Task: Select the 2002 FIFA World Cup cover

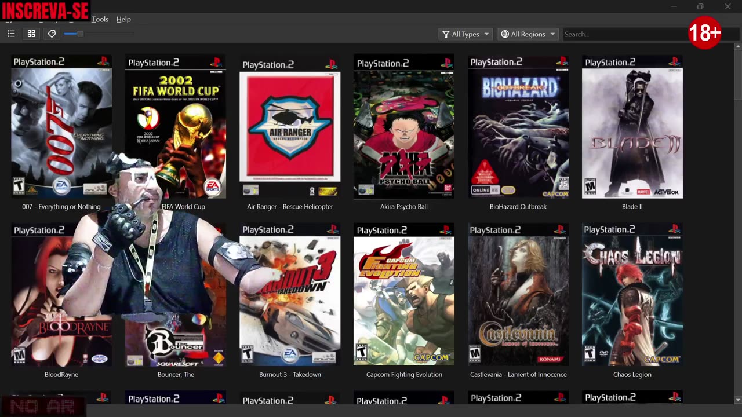Action: (x=176, y=126)
